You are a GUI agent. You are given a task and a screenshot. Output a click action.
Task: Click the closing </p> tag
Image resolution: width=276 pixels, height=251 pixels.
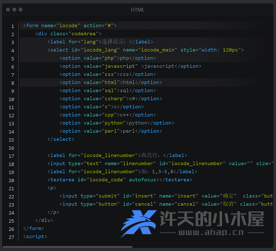coord(53,212)
